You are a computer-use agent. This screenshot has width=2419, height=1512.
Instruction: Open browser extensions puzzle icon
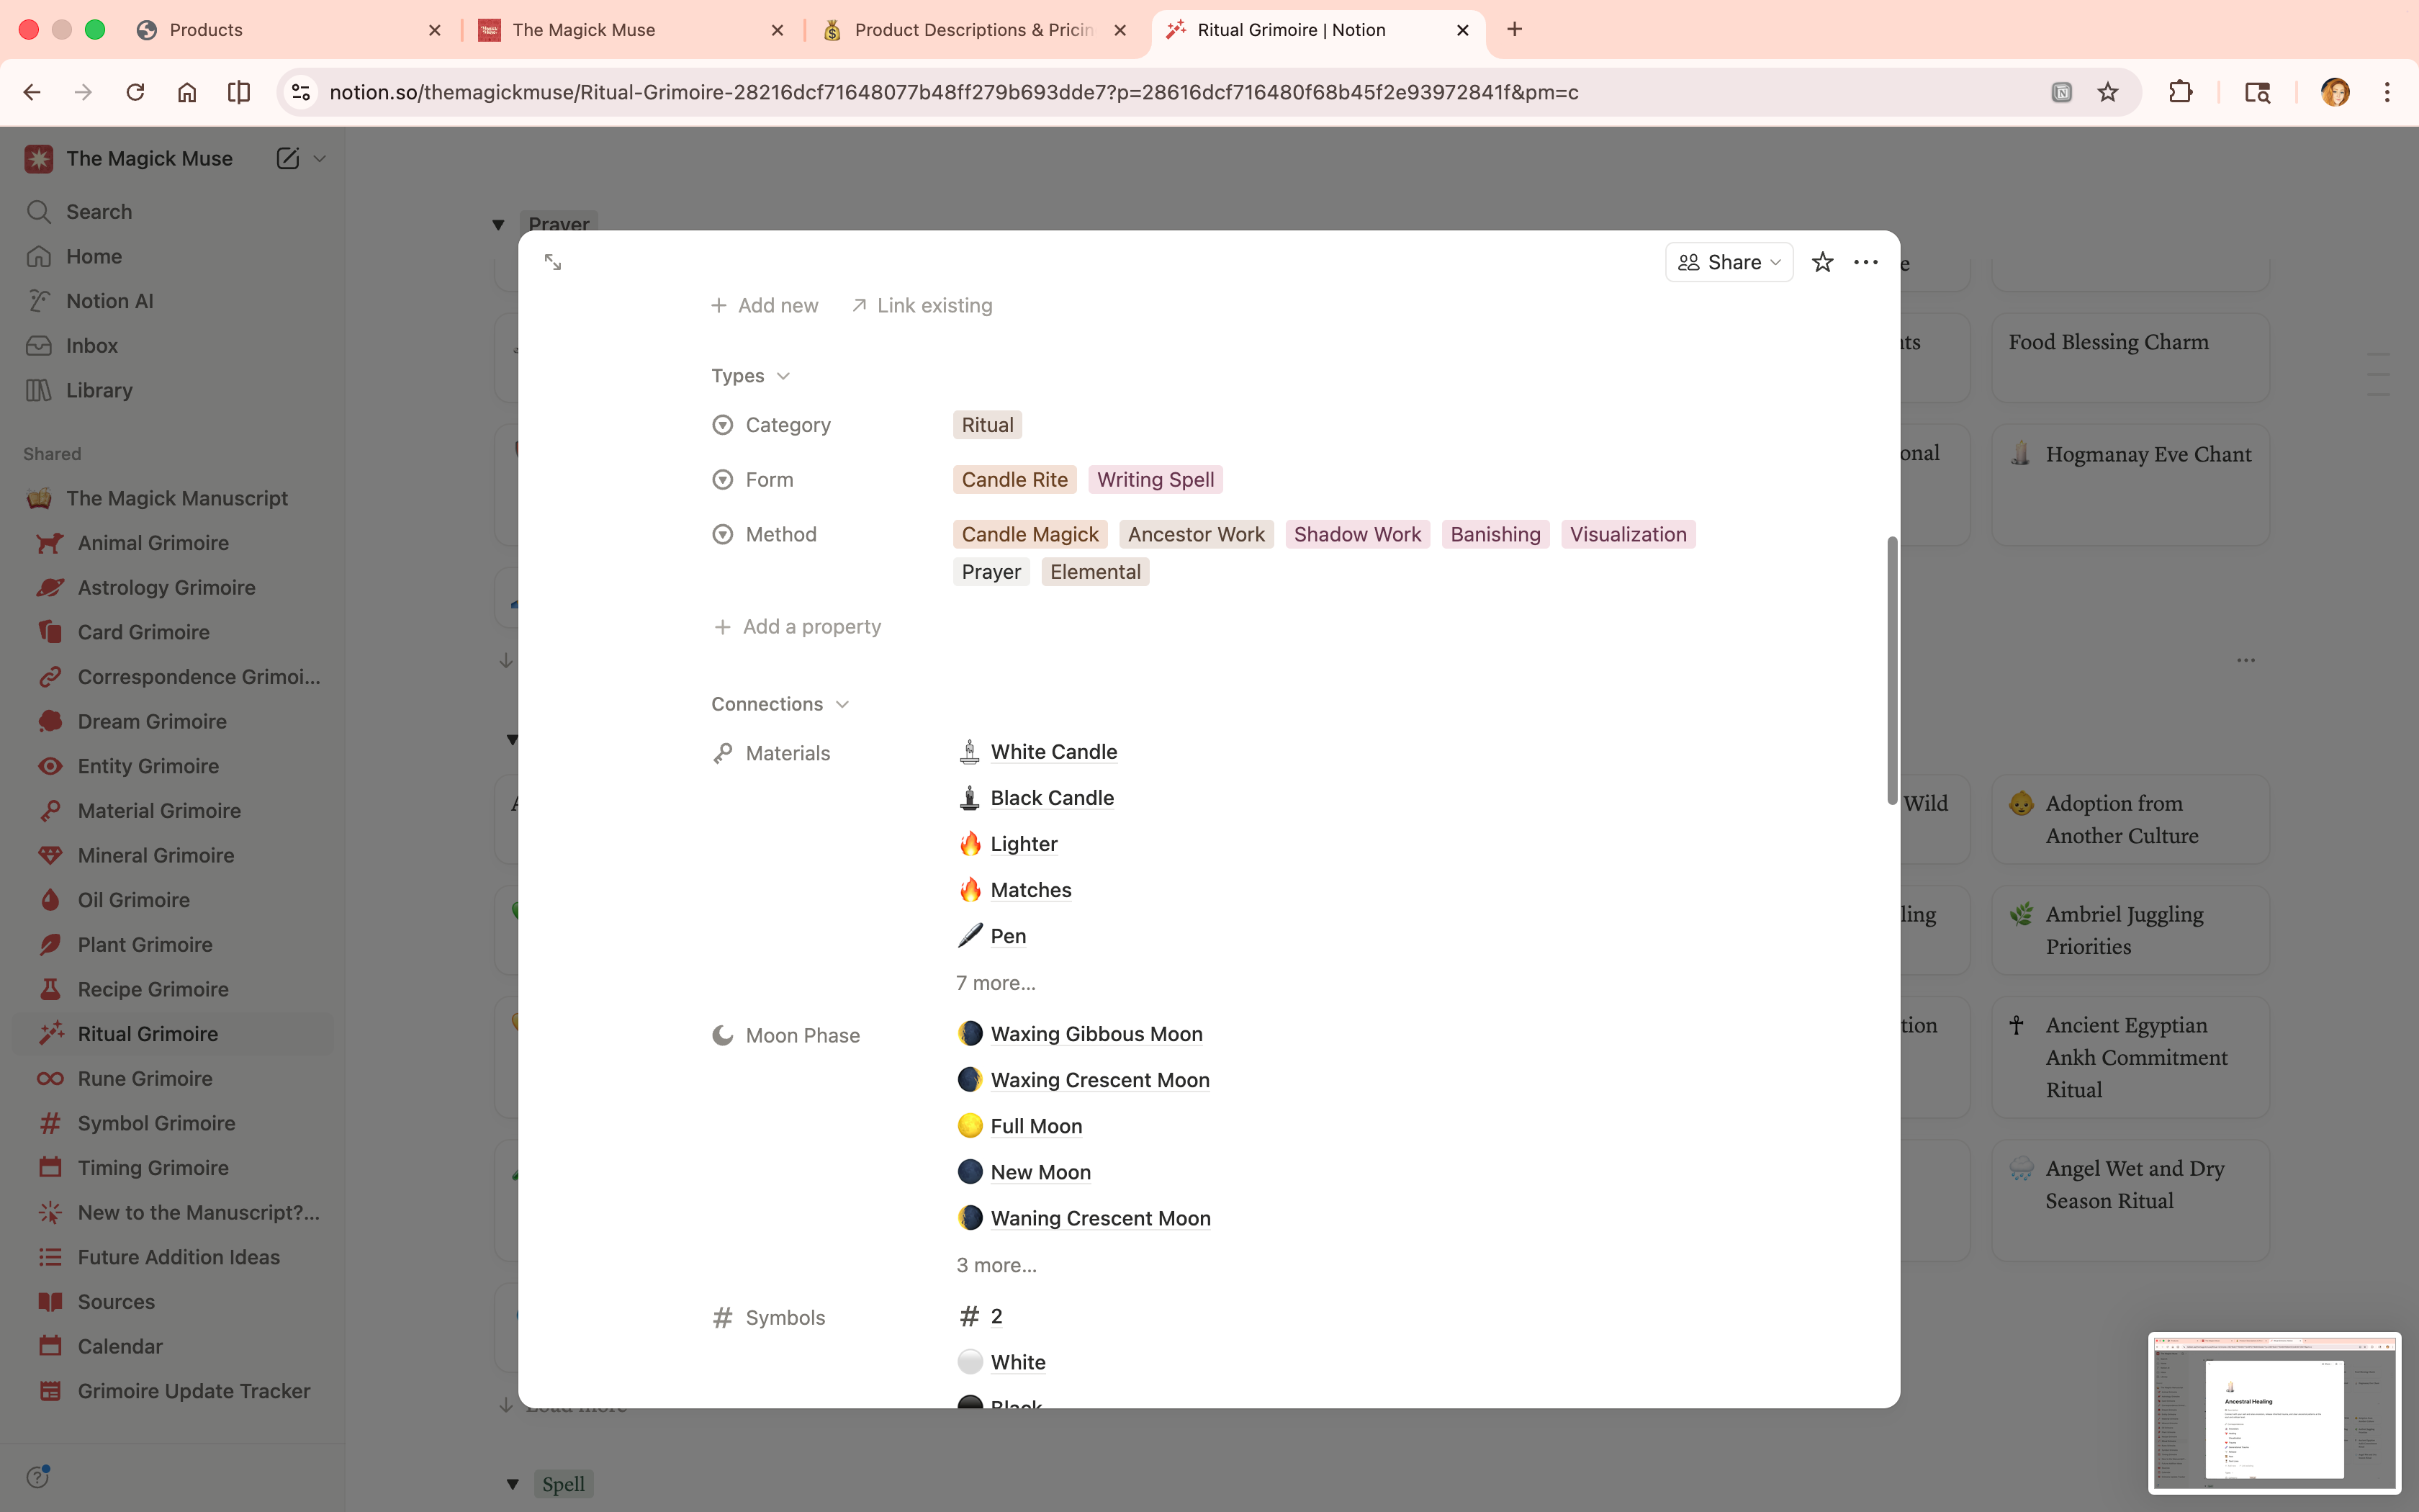click(2180, 92)
